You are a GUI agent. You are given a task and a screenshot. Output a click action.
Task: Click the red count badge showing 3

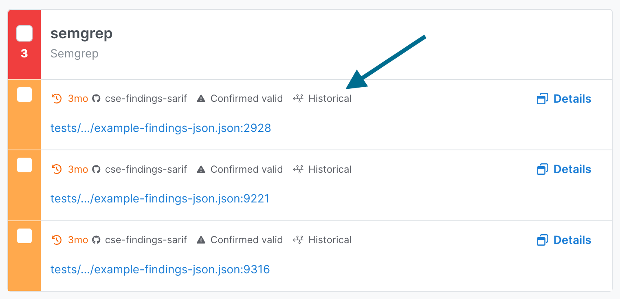point(24,53)
